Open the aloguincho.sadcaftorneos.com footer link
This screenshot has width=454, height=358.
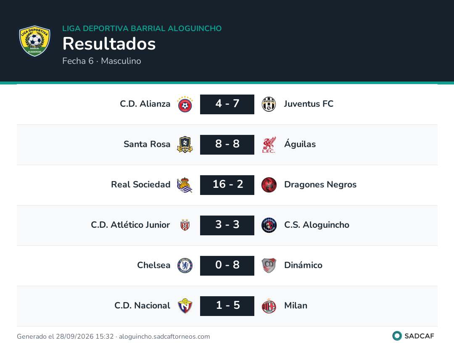[164, 337]
